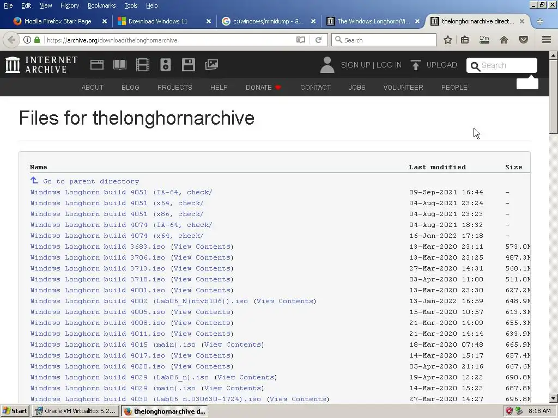Click the Pocket icon in toolbar
Viewport: 558px width, 418px height.
[524, 40]
